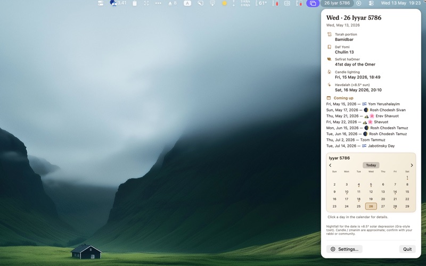Click the Havdalah sparkle icon

point(329,85)
